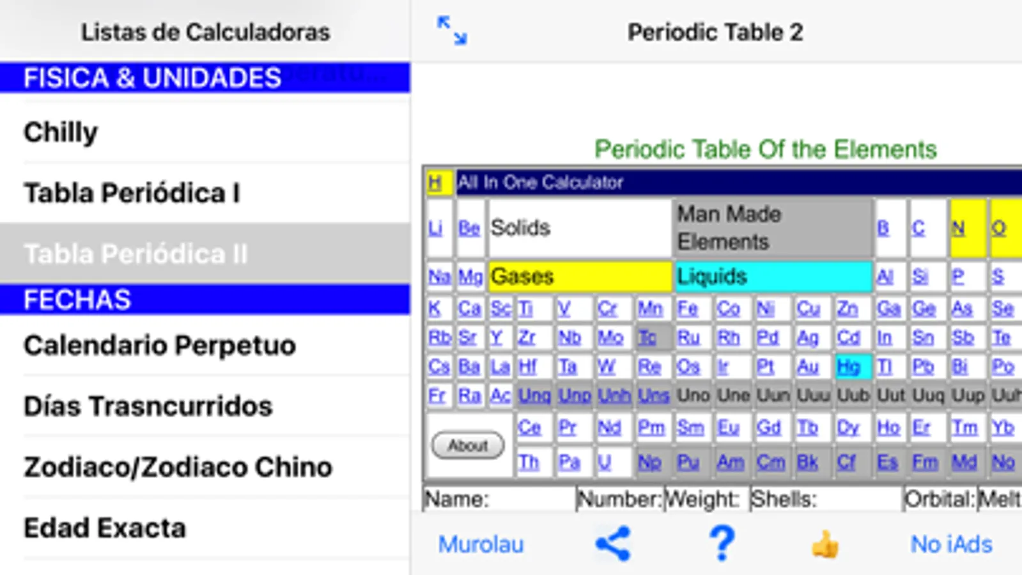Viewport: 1022px width, 575px height.
Task: Select the aluminium Al element
Action: pyautogui.click(x=885, y=277)
